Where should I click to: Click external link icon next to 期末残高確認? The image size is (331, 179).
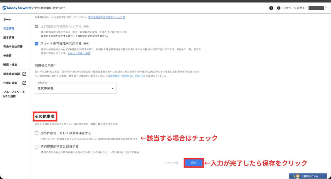point(24,74)
